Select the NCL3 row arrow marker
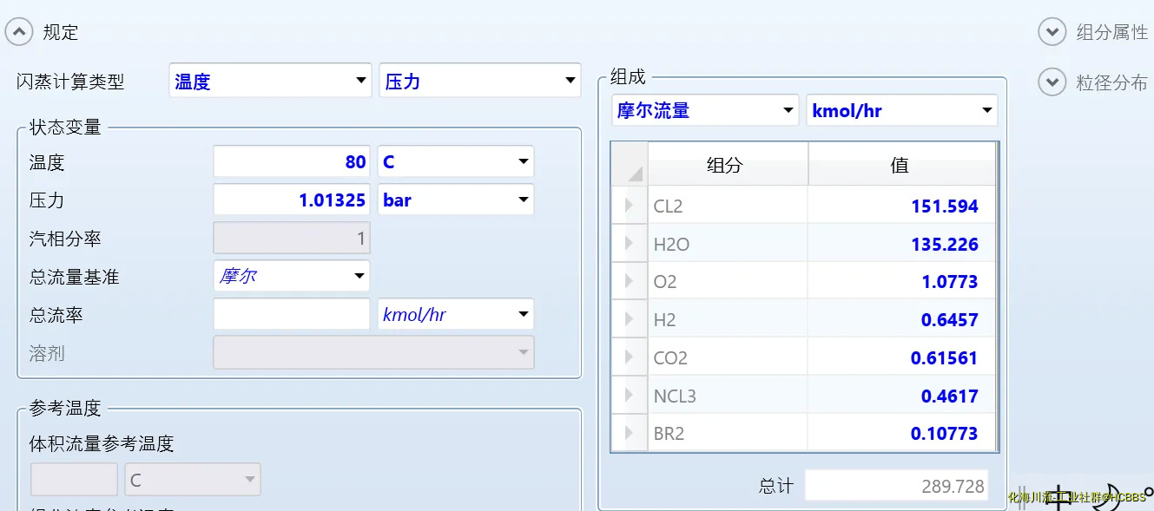The image size is (1154, 511). (630, 396)
